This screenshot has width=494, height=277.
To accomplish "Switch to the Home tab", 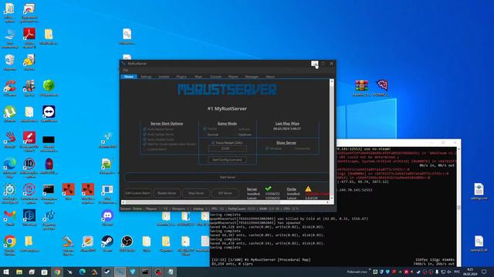I will click(129, 77).
